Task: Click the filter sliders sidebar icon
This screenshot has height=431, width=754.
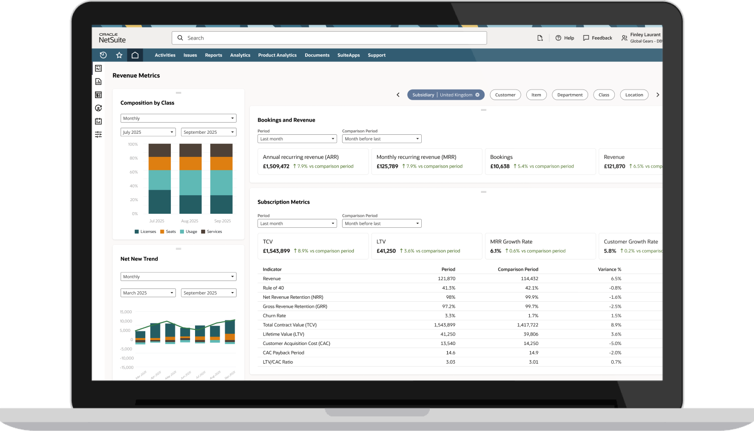Action: [x=99, y=134]
